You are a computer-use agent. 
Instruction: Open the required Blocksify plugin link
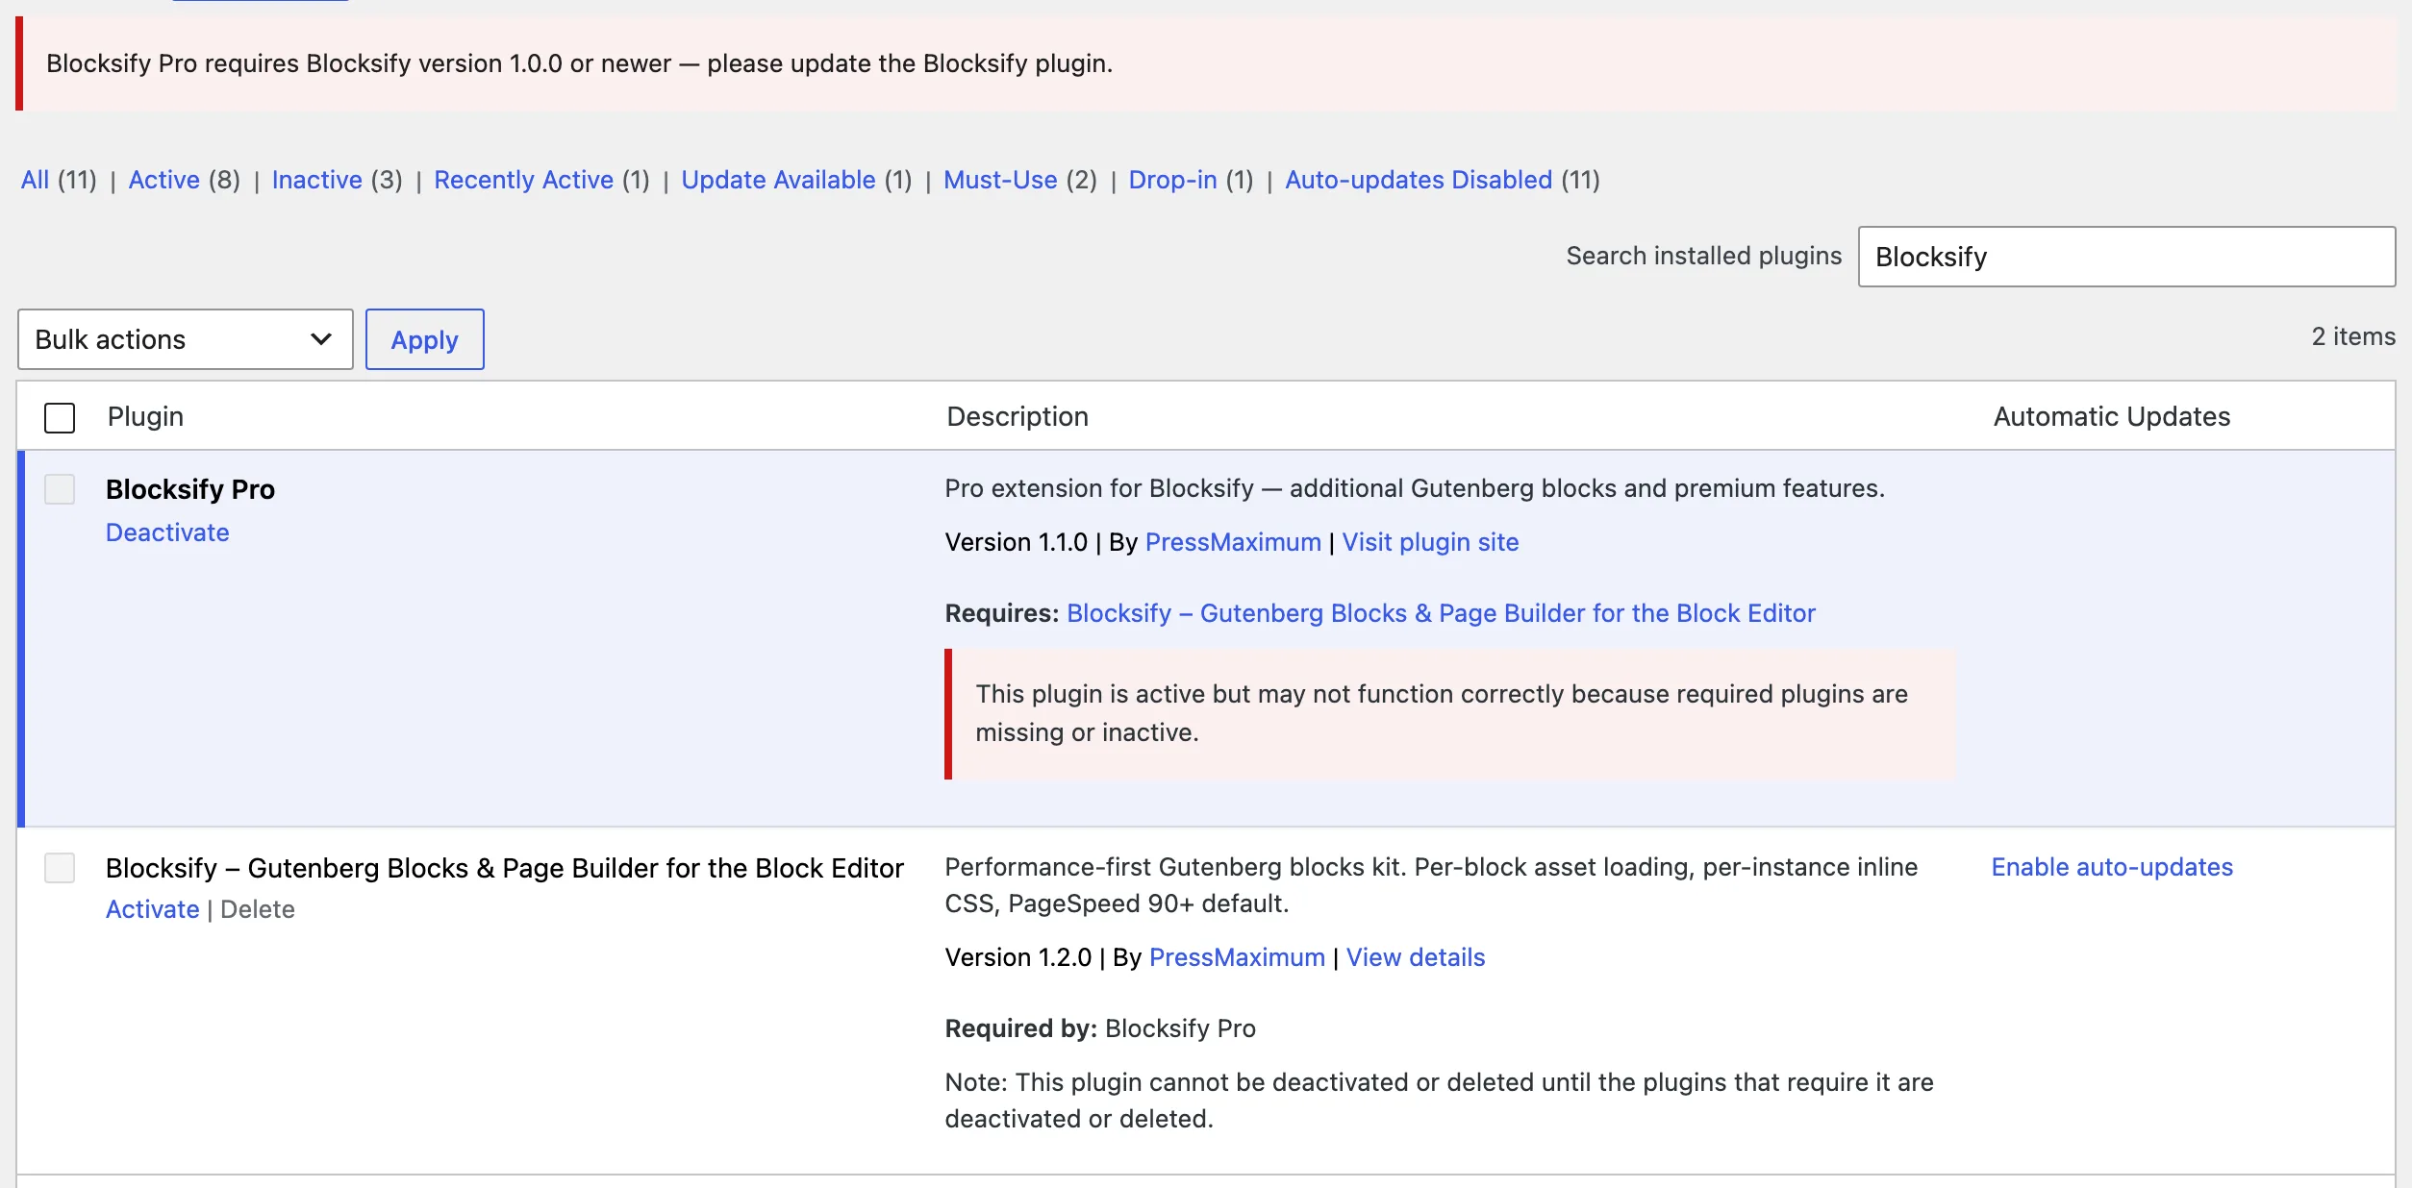(x=1441, y=613)
